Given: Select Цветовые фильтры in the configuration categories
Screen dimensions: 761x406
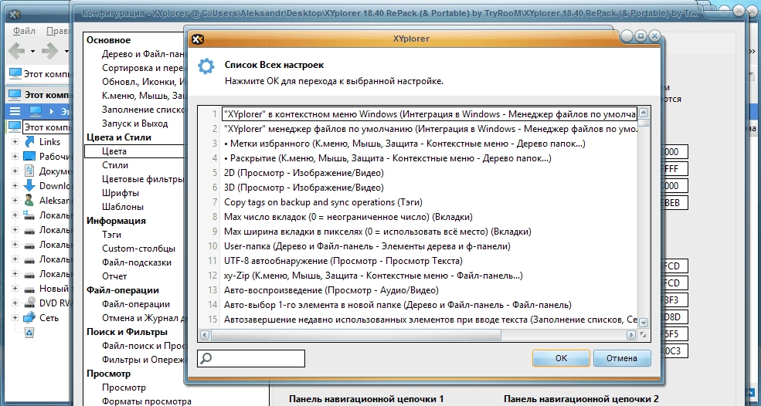Looking at the screenshot, I should [143, 179].
